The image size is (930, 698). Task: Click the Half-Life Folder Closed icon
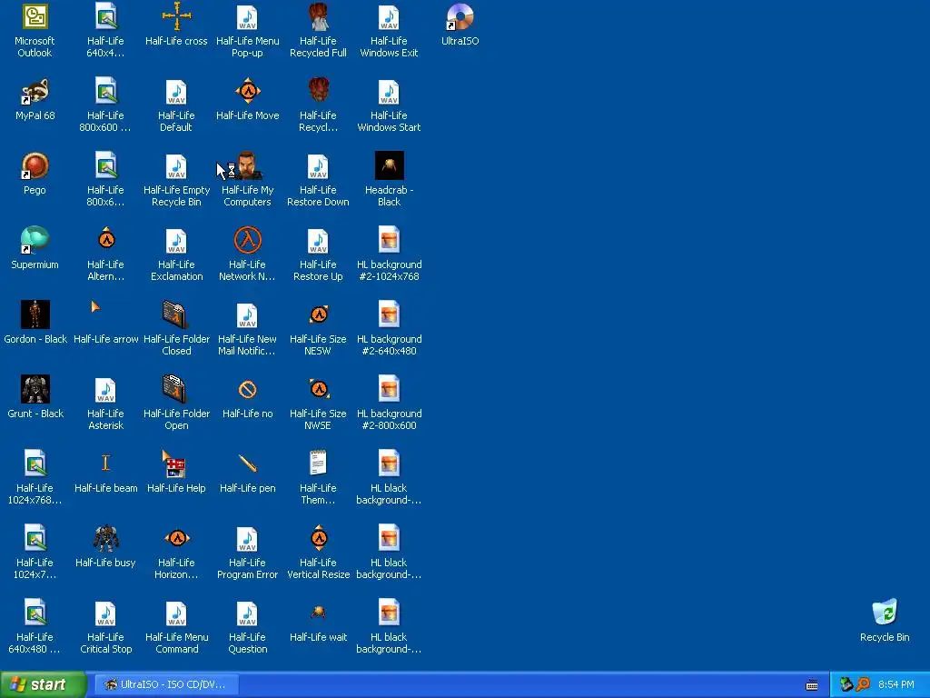(x=176, y=329)
